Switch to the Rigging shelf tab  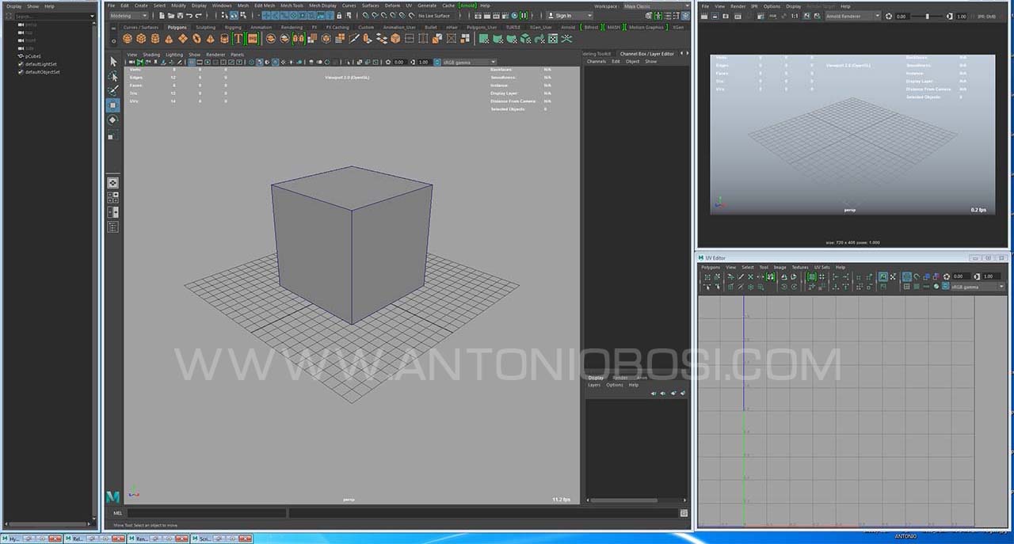tap(233, 27)
